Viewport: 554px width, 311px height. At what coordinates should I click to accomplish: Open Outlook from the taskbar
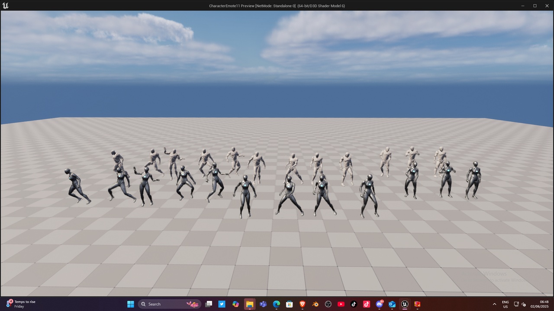pyautogui.click(x=392, y=304)
